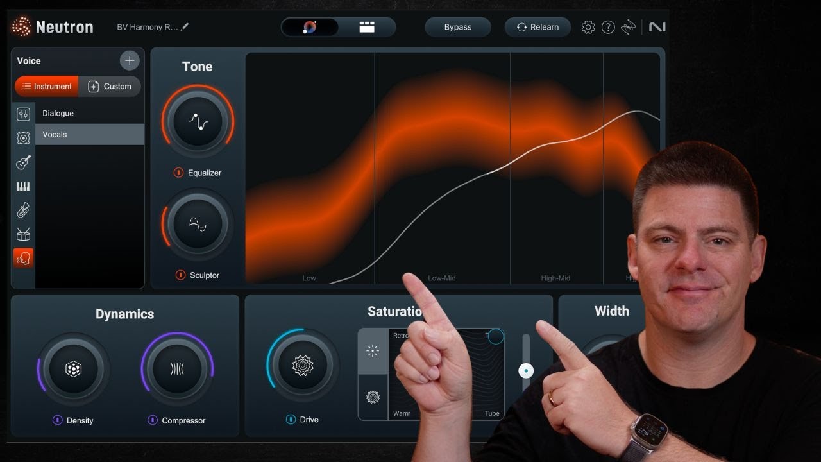Image resolution: width=821 pixels, height=462 pixels.
Task: Click the Compressor knob
Action: 177,369
